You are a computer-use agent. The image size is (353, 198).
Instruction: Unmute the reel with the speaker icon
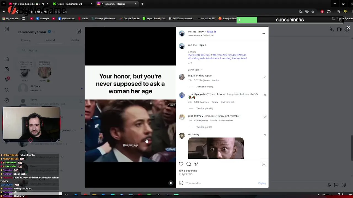click(171, 183)
